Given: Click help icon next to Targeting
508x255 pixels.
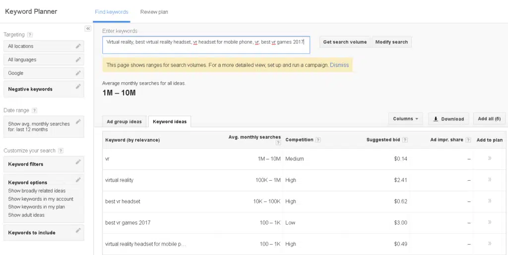Looking at the screenshot, I should pos(30,35).
